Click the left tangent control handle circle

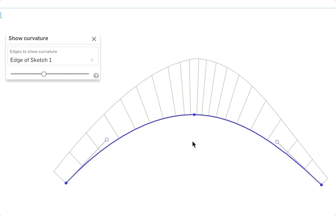click(x=107, y=140)
